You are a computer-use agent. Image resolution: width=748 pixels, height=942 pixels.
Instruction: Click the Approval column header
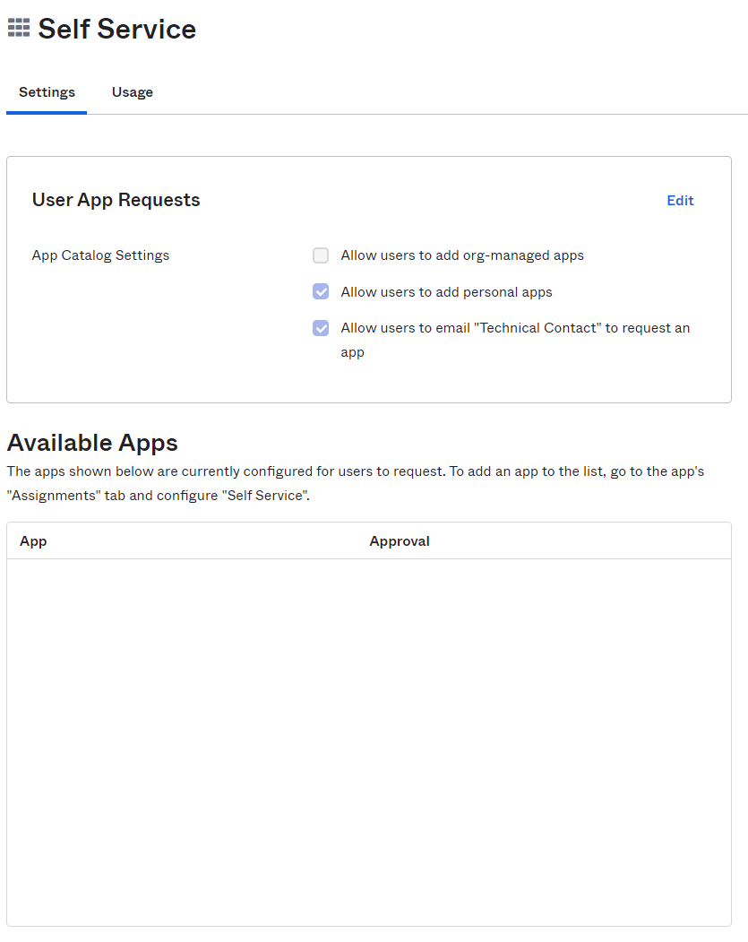pyautogui.click(x=400, y=541)
